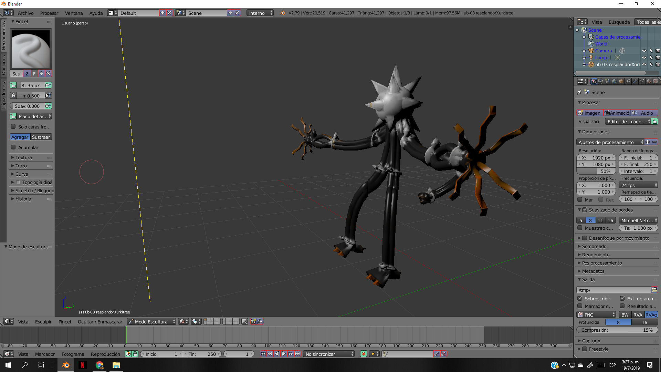Open Object properties (orange cube icon)

click(620, 81)
